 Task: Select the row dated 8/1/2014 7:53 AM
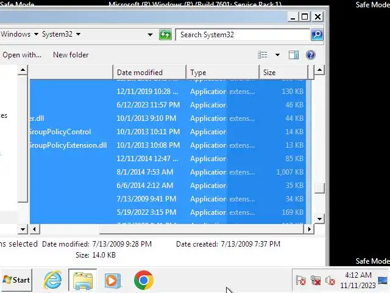coord(168,172)
